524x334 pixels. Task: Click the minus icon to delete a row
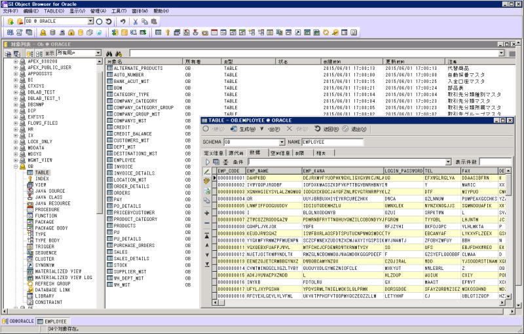(x=207, y=224)
